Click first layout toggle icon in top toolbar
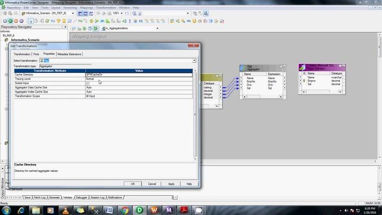 point(80,14)
